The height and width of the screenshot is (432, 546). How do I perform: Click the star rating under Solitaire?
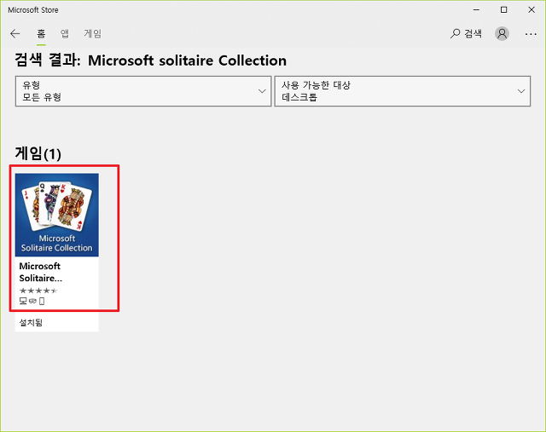(x=38, y=291)
